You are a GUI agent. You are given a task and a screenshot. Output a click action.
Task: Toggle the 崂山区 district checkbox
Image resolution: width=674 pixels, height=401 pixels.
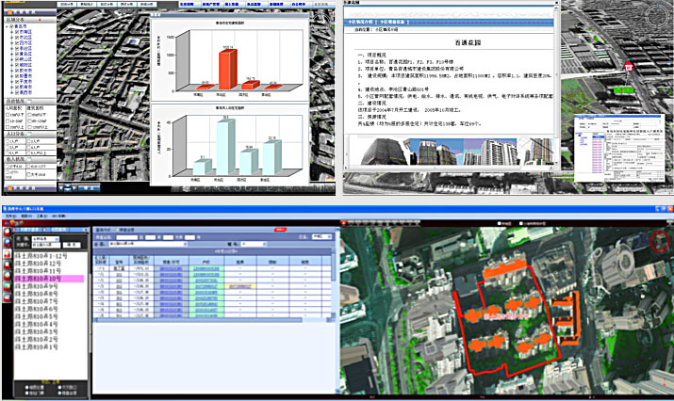(x=17, y=59)
